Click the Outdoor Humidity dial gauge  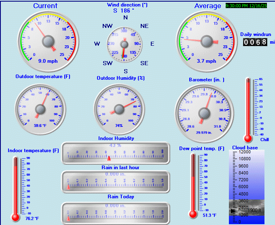tap(119, 109)
